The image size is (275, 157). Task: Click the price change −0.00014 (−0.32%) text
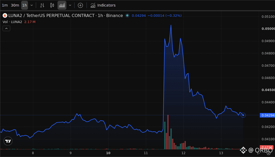click(x=164, y=16)
